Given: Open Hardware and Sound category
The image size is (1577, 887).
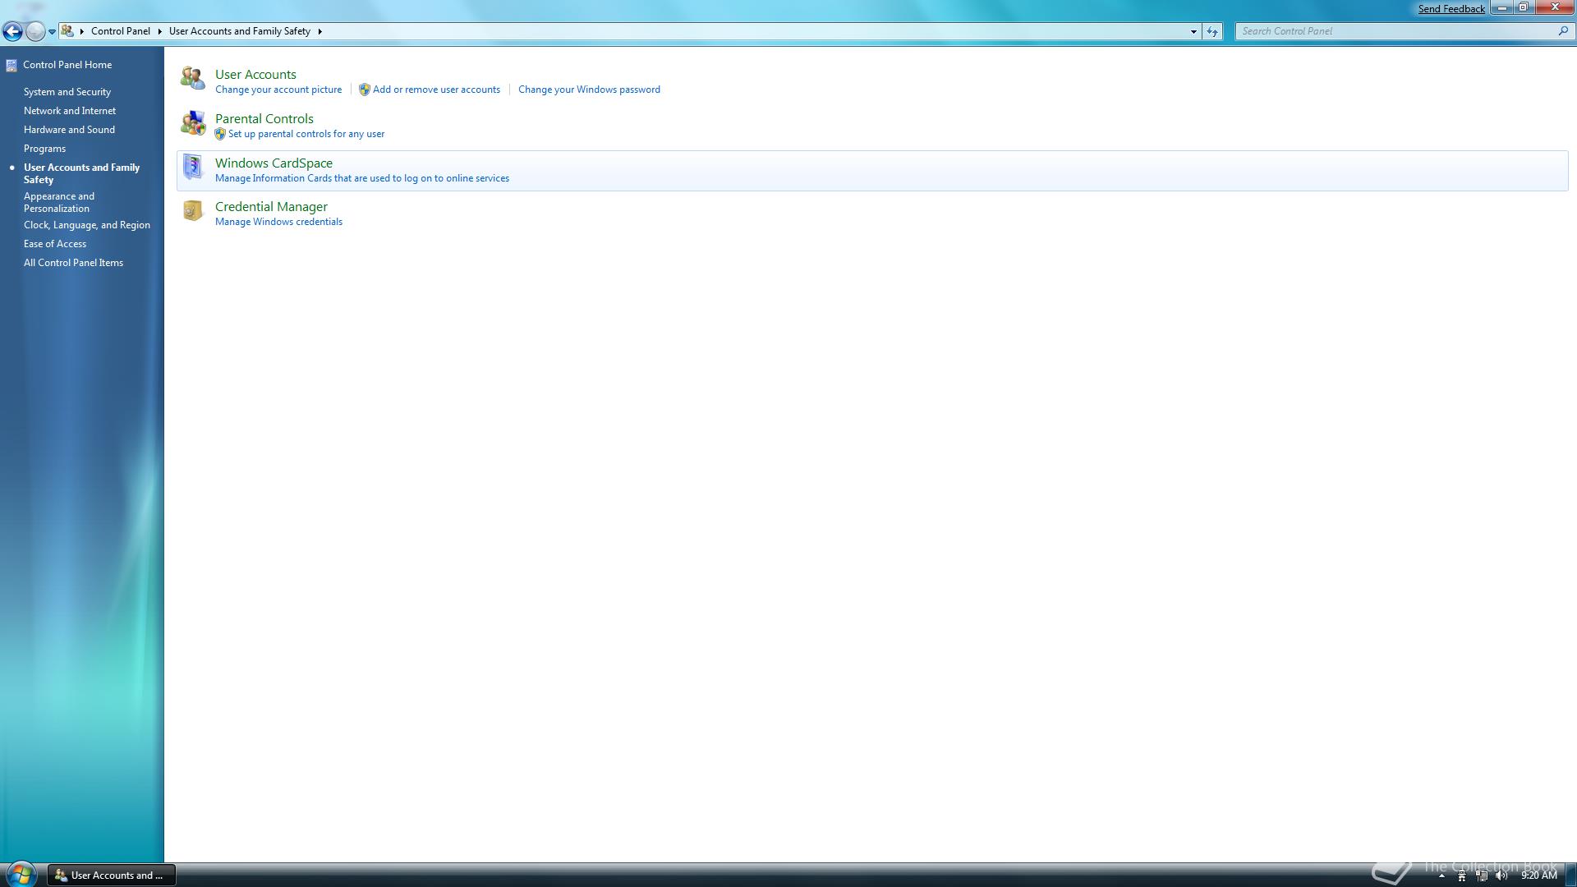Looking at the screenshot, I should point(69,130).
